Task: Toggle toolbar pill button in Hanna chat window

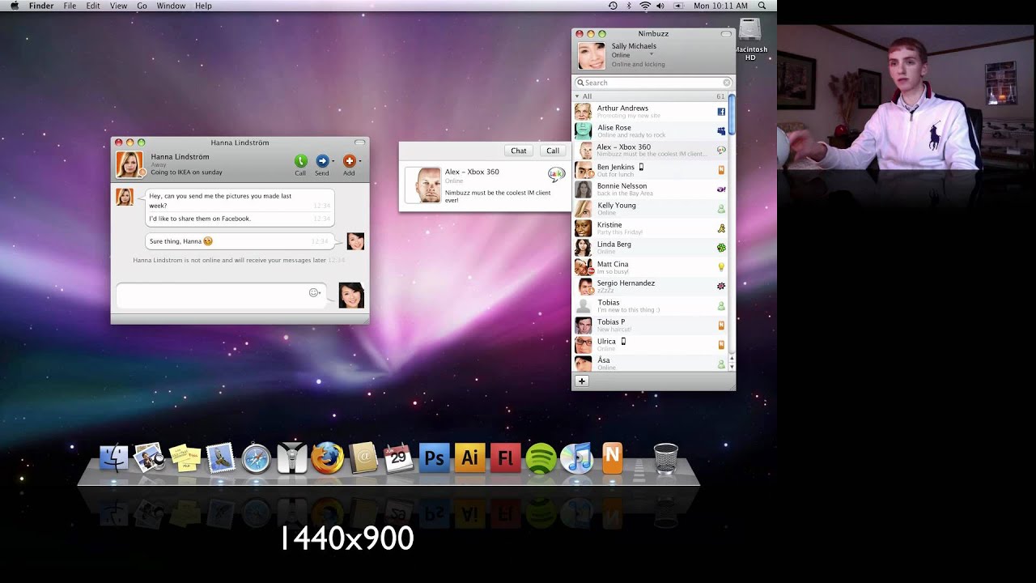Action: coord(360,143)
